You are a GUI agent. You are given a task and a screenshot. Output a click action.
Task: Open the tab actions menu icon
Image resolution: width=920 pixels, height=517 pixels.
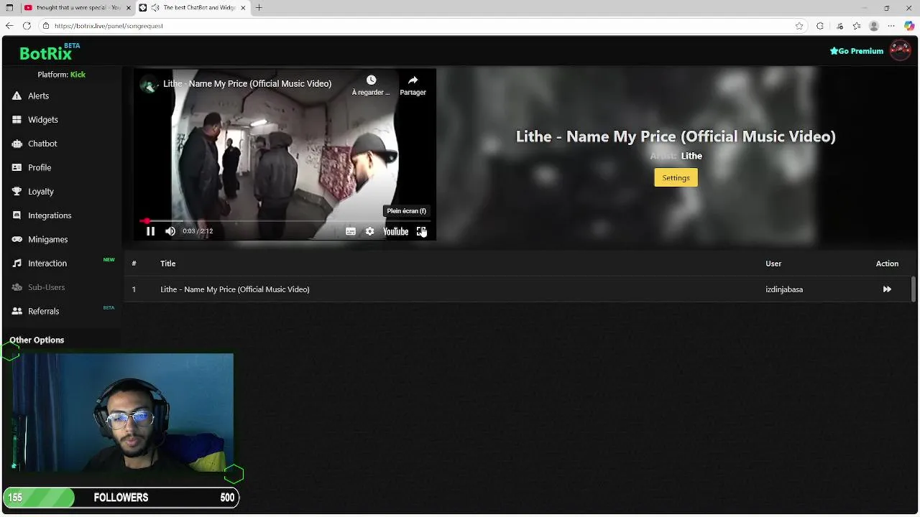point(9,8)
